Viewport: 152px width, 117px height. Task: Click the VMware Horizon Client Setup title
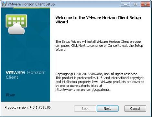point(31,4)
